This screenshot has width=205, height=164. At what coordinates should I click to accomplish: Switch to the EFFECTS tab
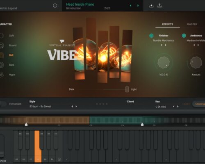168,24
